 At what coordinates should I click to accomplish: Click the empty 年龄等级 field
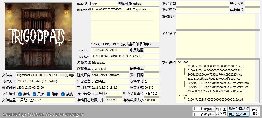pyautogui.click(x=252, y=10)
